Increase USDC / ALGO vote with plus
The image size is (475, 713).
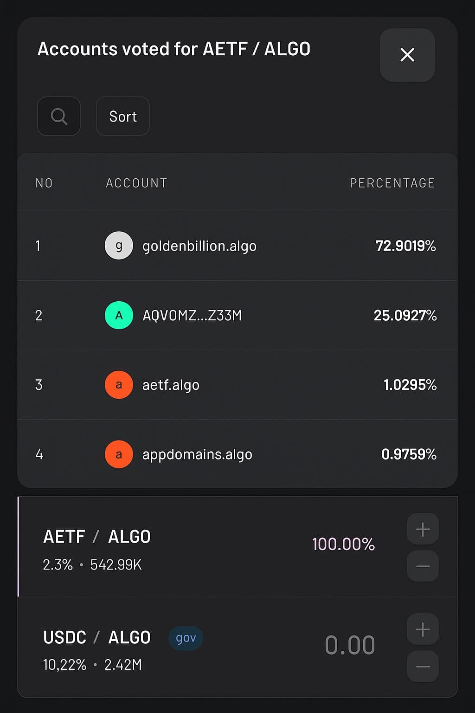point(423,629)
